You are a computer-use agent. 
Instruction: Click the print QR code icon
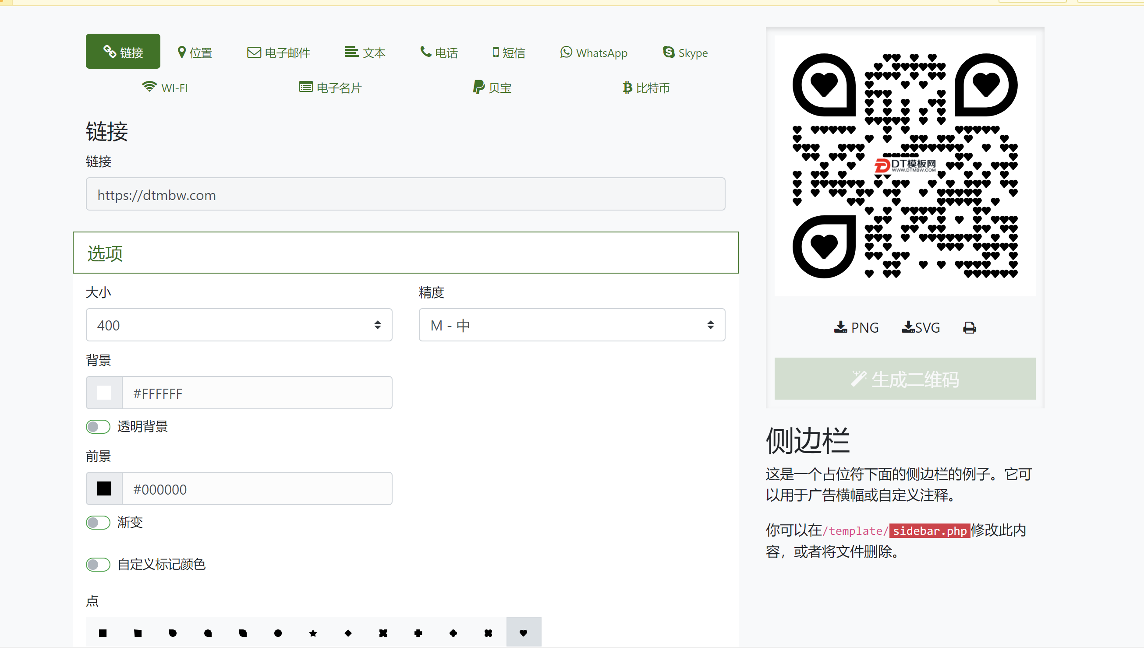pyautogui.click(x=969, y=328)
